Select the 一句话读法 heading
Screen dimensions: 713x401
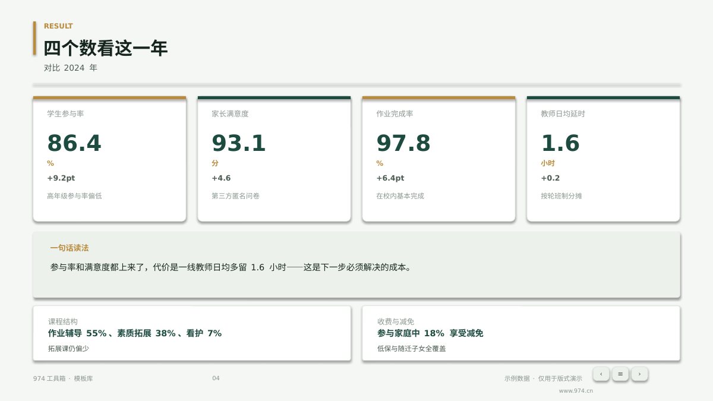click(x=70, y=248)
